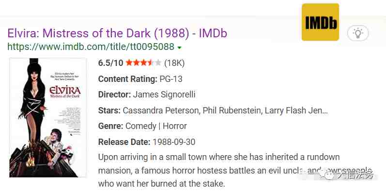Click the plot summary starting 'Upon arriving'
The width and height of the screenshot is (386, 191).
pos(235,170)
